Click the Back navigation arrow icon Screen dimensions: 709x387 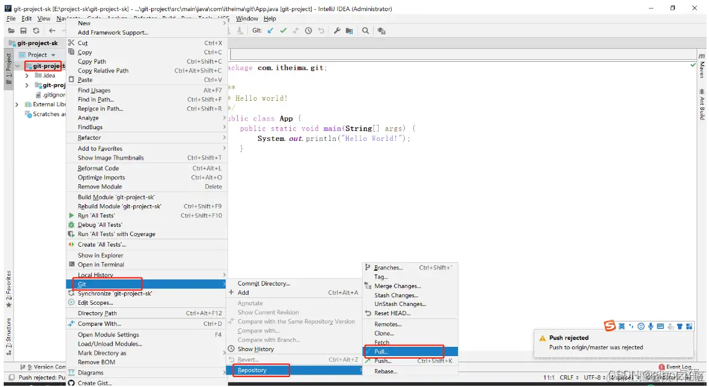tap(52, 31)
